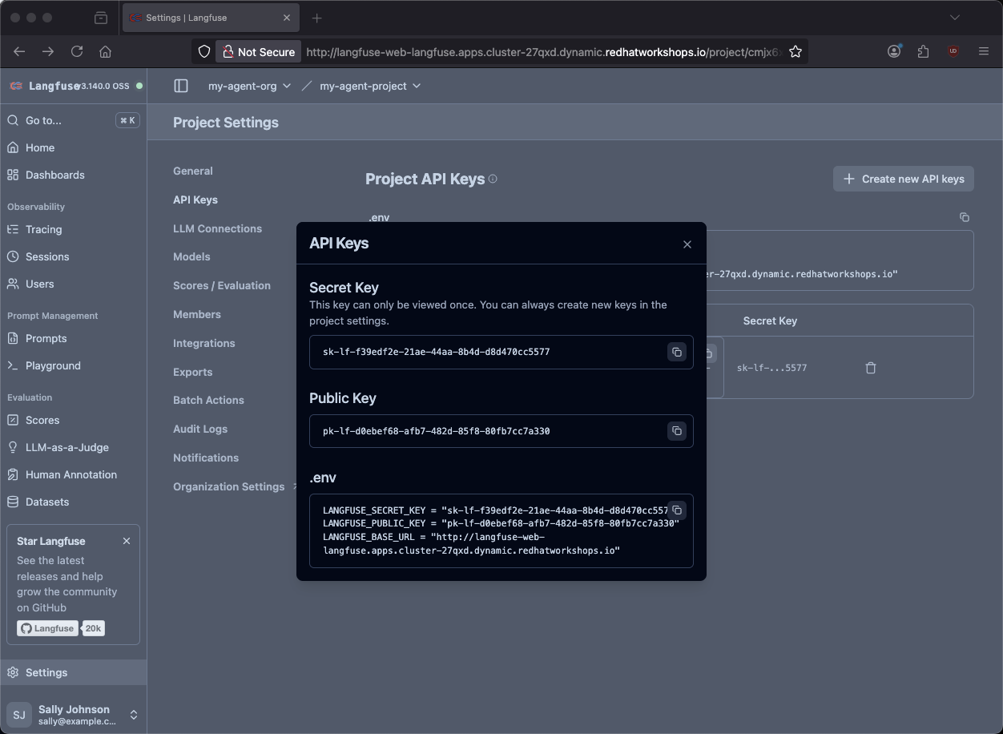
Task: Copy the .env block in dialog
Action: [x=677, y=510]
